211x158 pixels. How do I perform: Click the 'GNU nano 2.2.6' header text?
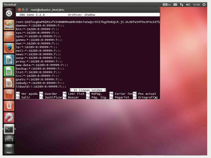32,15
